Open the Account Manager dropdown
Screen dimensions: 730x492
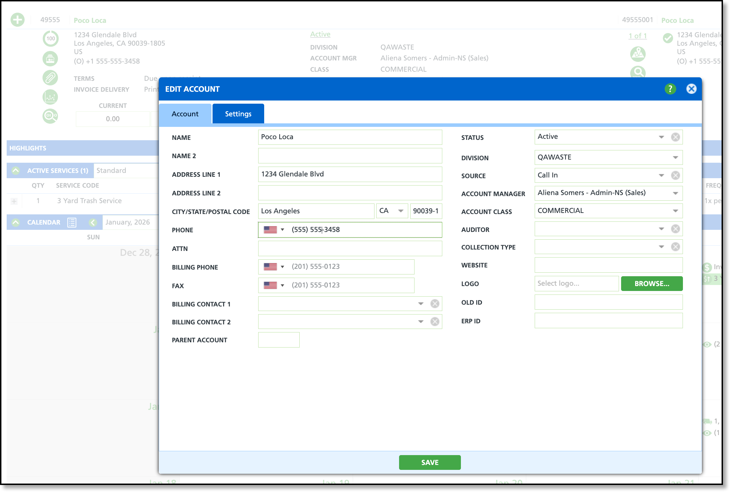(675, 193)
